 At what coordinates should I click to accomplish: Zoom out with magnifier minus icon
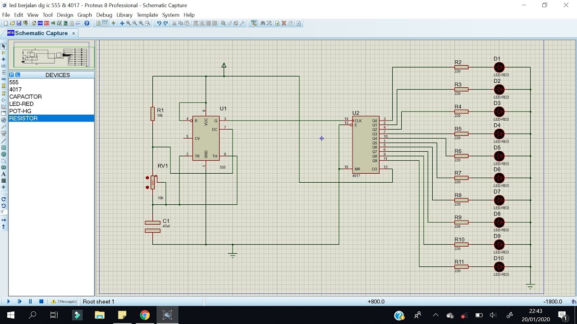point(135,23)
